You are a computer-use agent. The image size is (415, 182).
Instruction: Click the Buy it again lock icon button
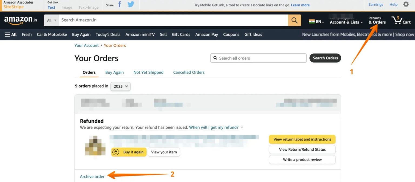[x=116, y=152]
